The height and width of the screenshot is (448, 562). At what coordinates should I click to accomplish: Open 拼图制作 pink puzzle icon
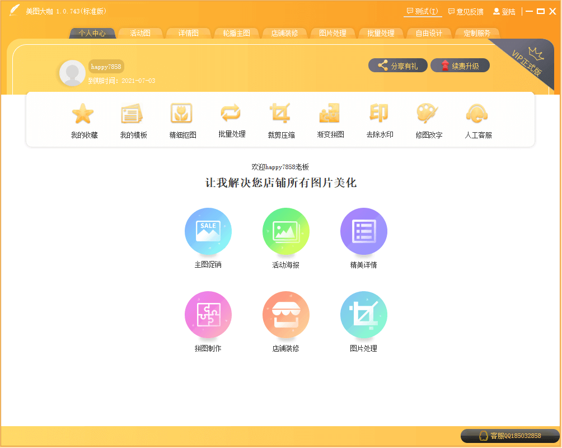click(208, 315)
